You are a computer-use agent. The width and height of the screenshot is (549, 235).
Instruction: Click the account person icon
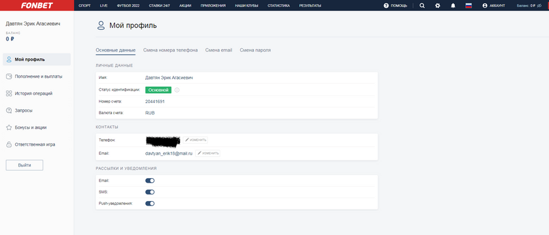[485, 6]
